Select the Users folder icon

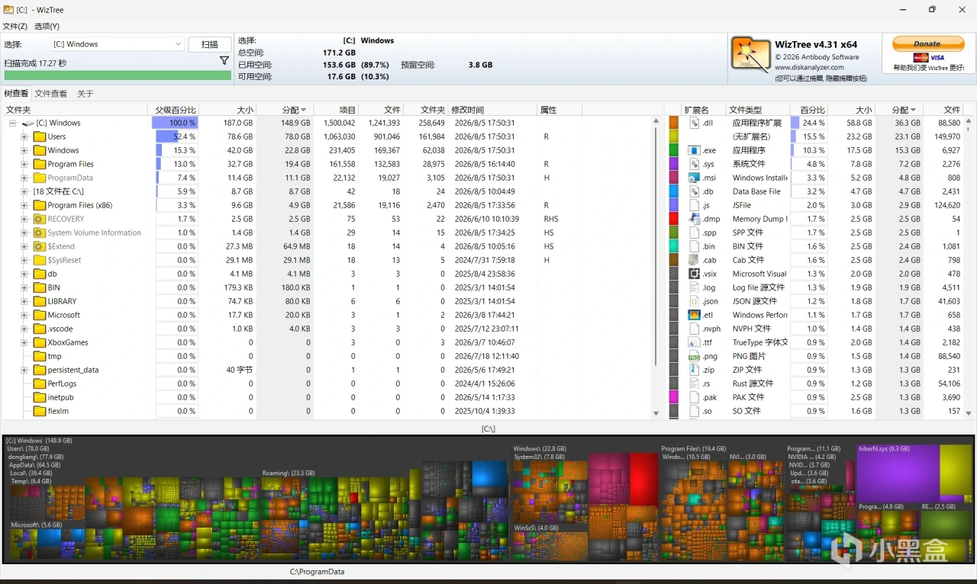click(40, 136)
